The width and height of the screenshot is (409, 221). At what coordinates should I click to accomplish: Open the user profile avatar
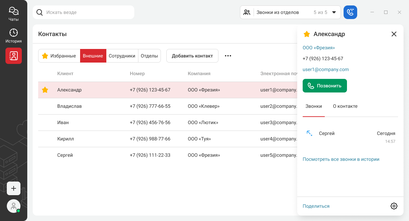point(14,206)
